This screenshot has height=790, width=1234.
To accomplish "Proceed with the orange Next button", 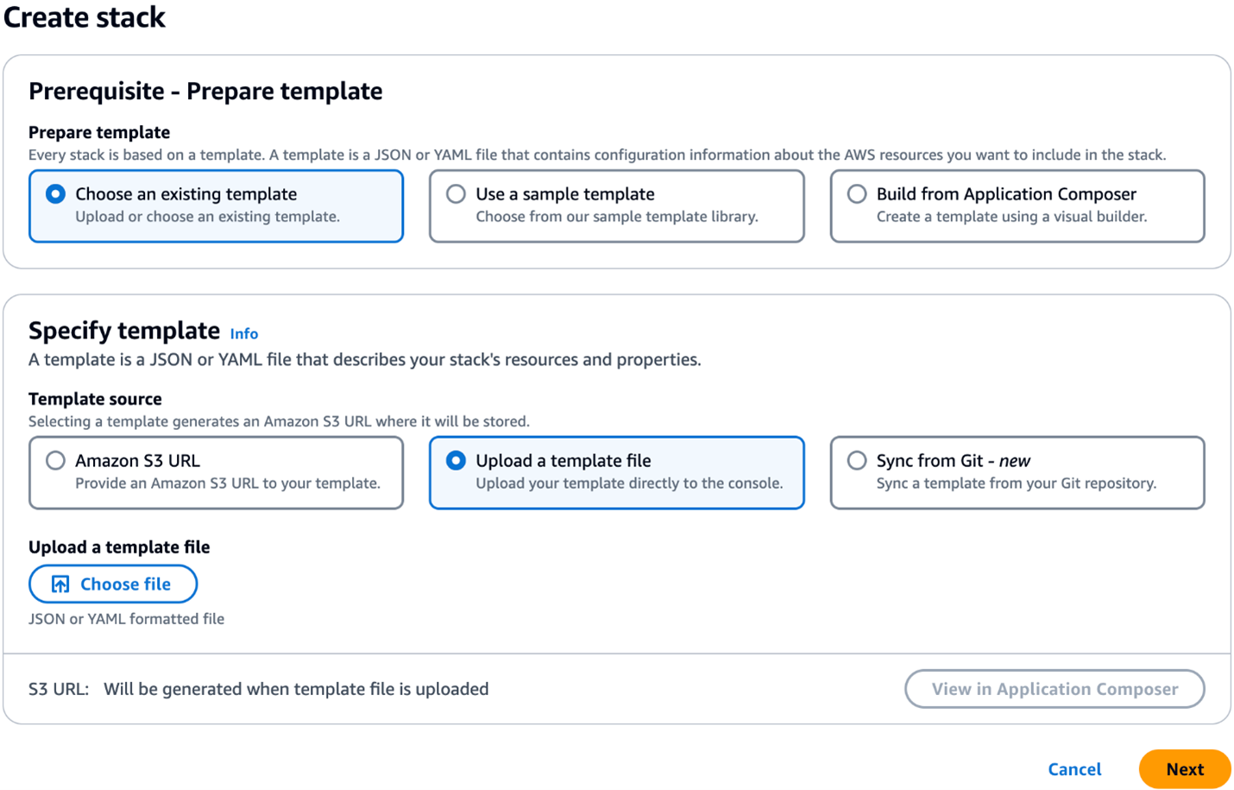I will (x=1184, y=769).
